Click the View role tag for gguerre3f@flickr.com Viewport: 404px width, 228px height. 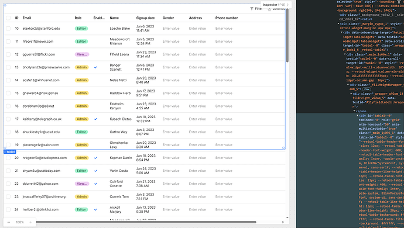click(82, 54)
